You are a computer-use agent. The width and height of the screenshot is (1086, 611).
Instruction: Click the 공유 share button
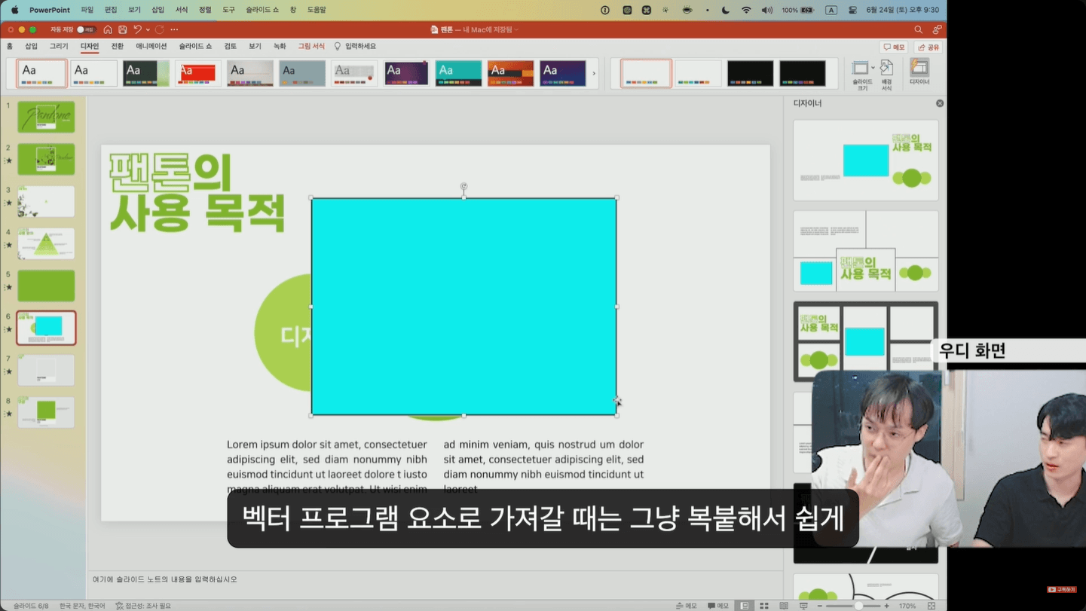click(x=928, y=47)
